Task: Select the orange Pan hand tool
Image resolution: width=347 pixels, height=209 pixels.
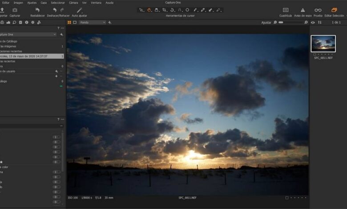Action: click(x=149, y=10)
